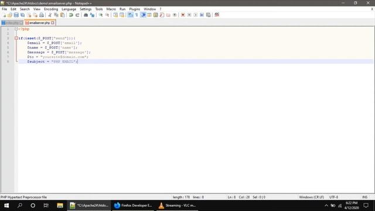The height and width of the screenshot is (211, 375).
Task: Click the Windows (CR LF) status entry
Action: click(x=311, y=198)
